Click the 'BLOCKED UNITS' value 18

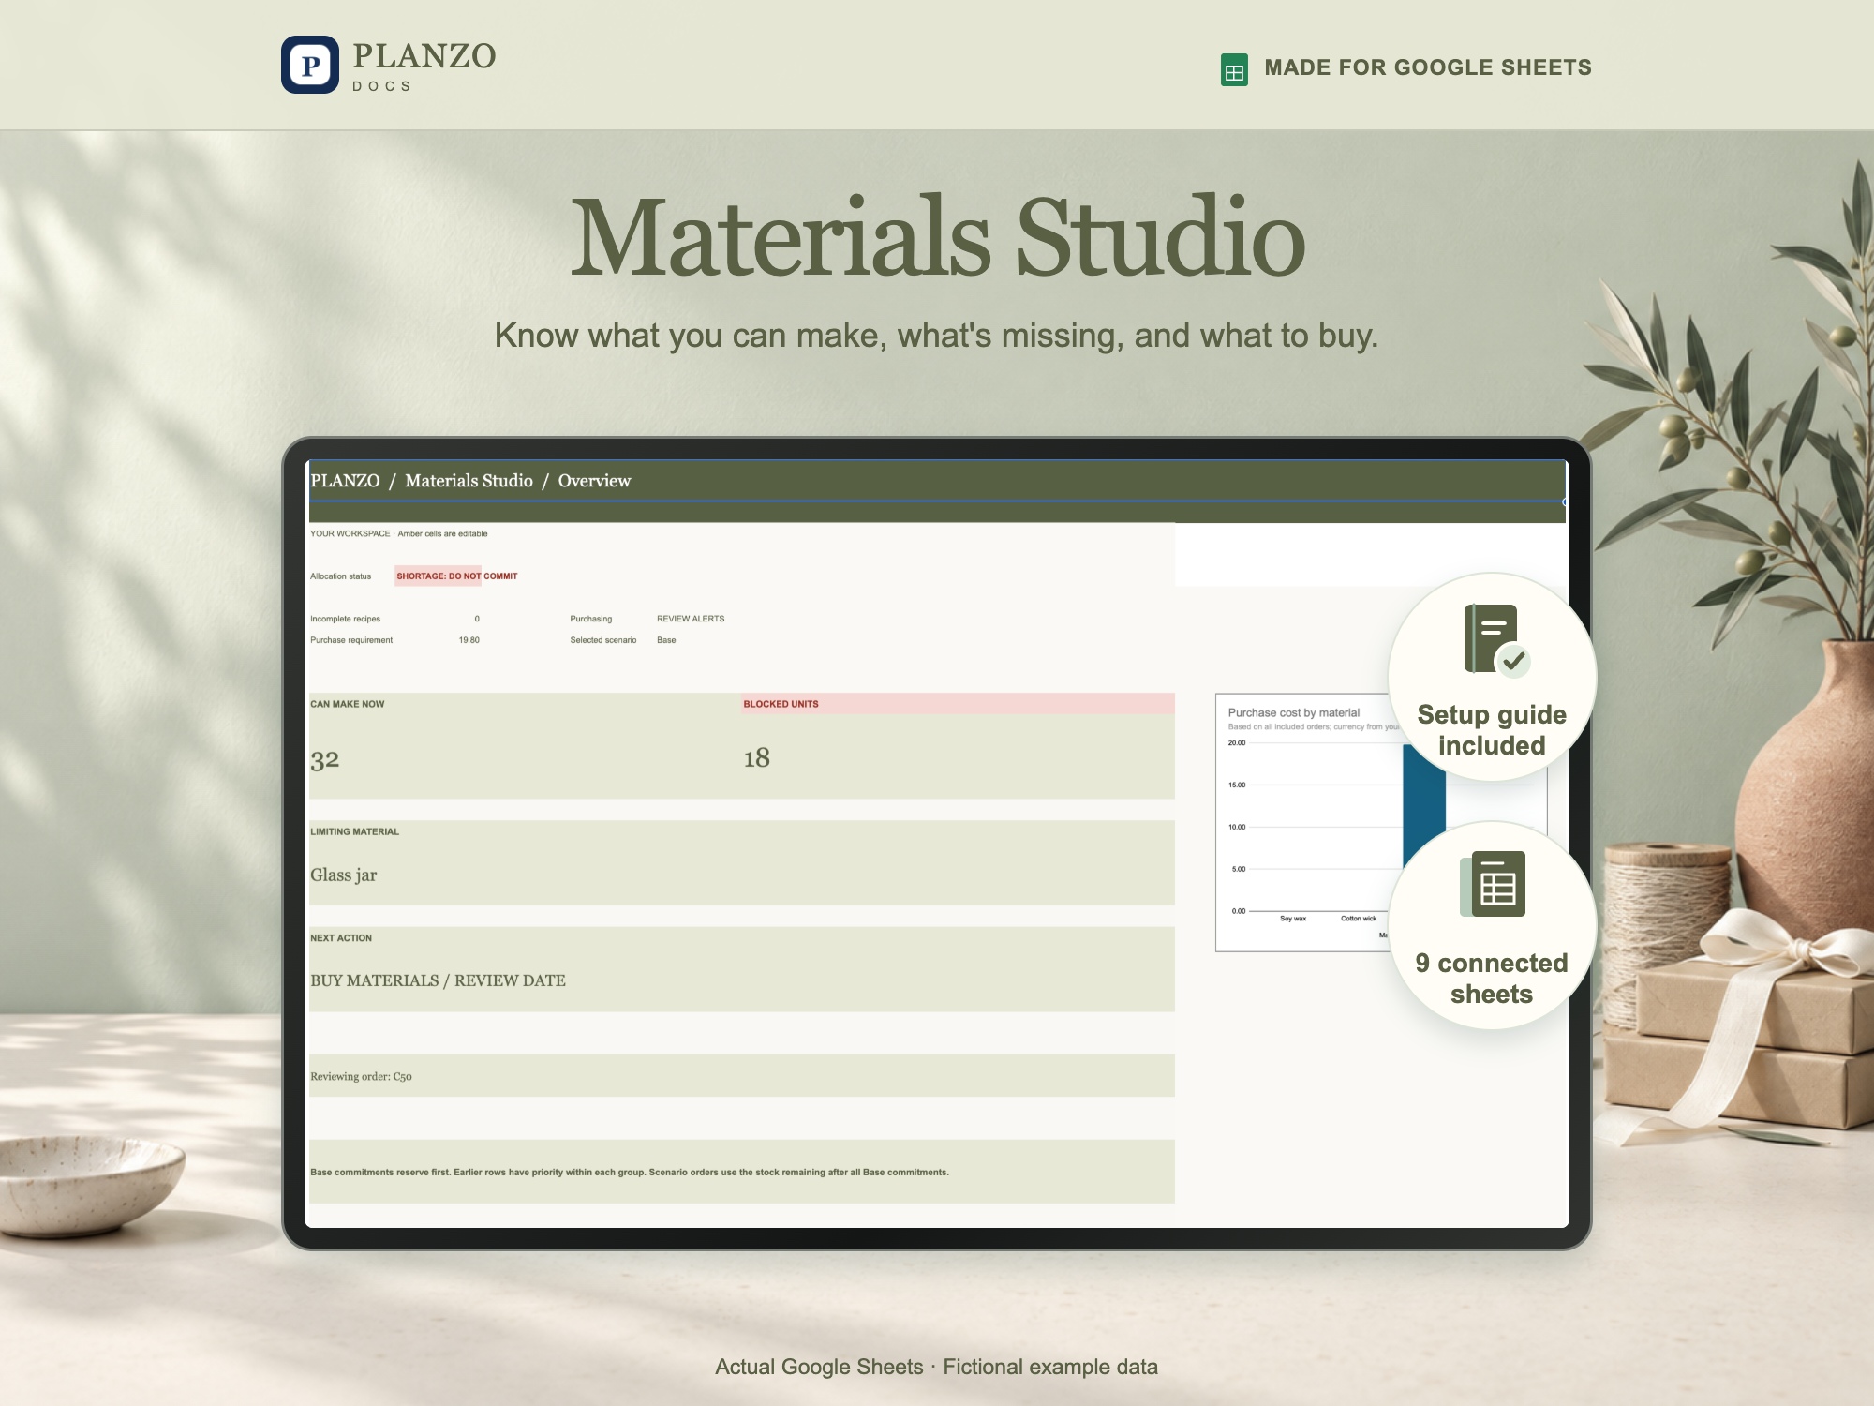click(757, 757)
